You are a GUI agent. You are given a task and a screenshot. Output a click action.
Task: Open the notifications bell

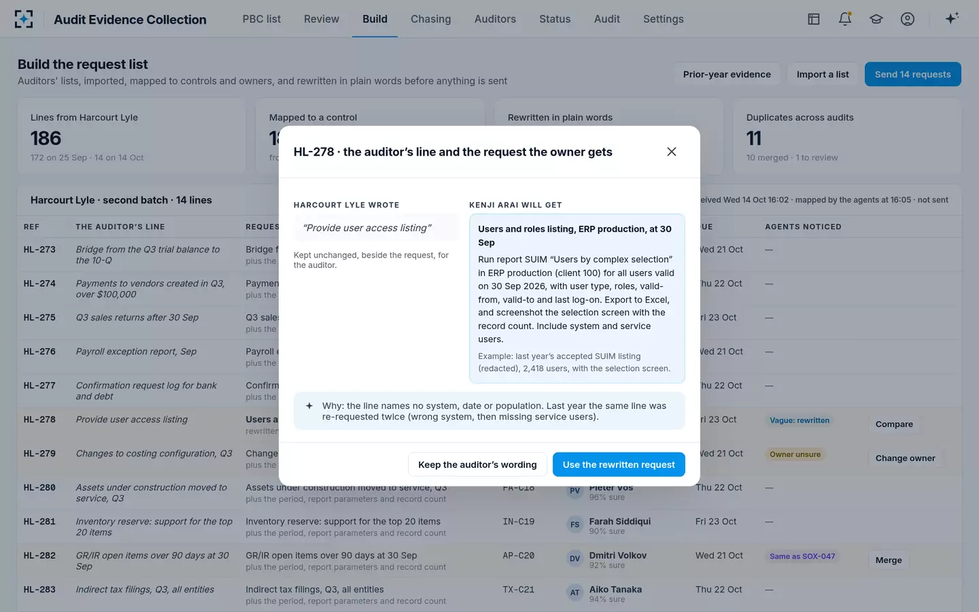pos(845,19)
